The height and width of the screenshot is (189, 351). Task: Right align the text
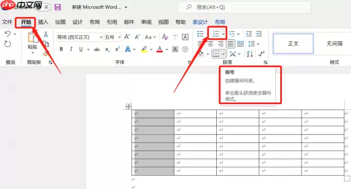220,44
